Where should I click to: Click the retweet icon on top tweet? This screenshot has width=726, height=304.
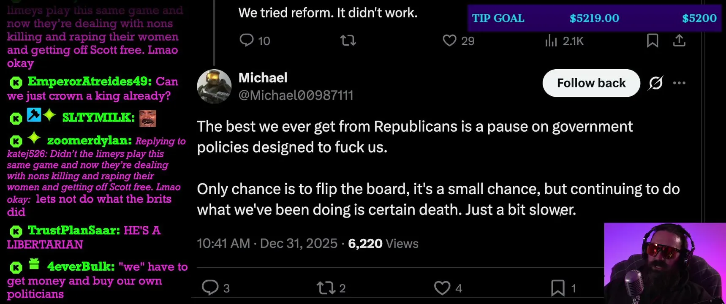[x=348, y=41]
